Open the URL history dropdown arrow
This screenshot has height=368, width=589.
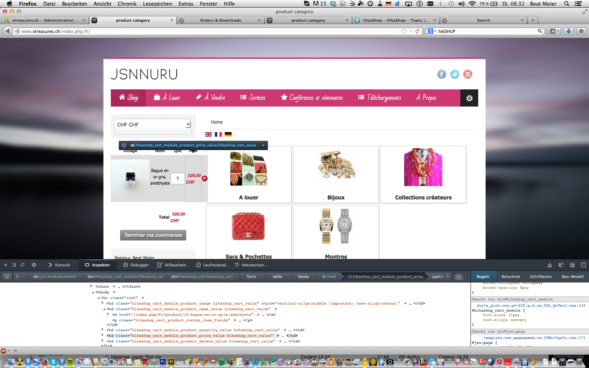point(411,31)
